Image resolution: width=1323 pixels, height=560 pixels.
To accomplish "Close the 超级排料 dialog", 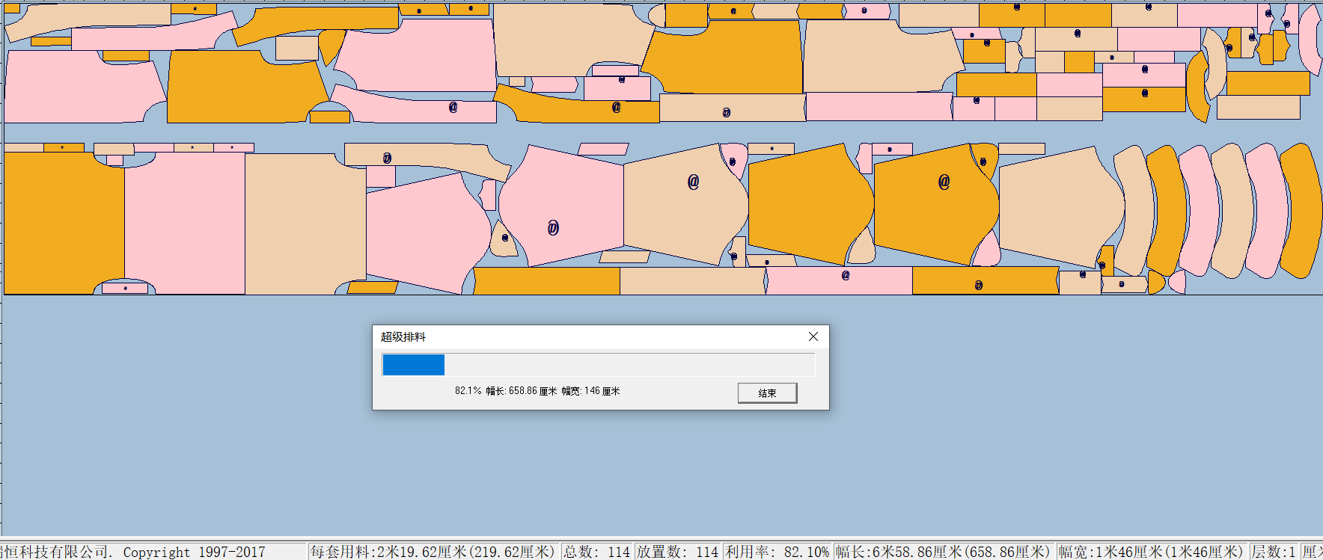I will coord(813,336).
